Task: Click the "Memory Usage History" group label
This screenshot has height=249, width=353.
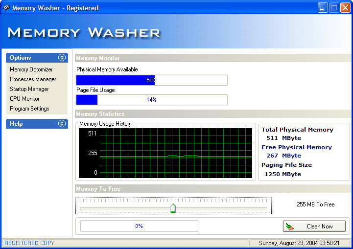Action: coord(105,124)
